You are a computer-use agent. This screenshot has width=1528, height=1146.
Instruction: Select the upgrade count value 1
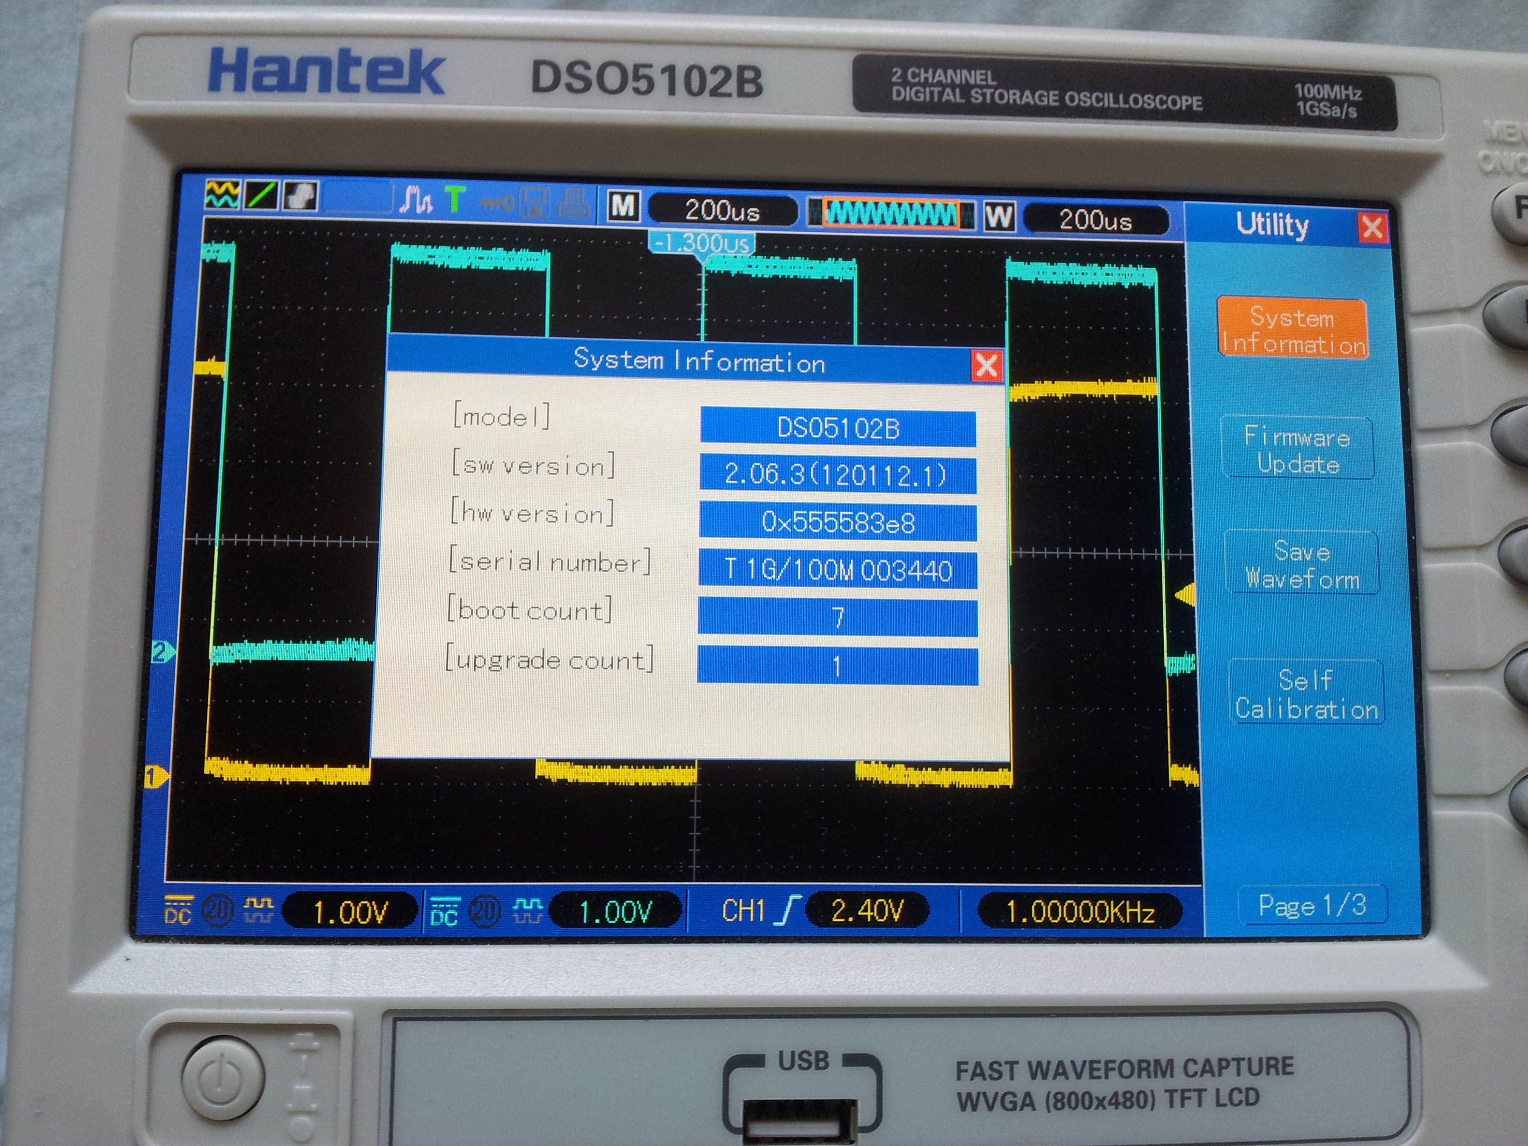click(x=838, y=665)
